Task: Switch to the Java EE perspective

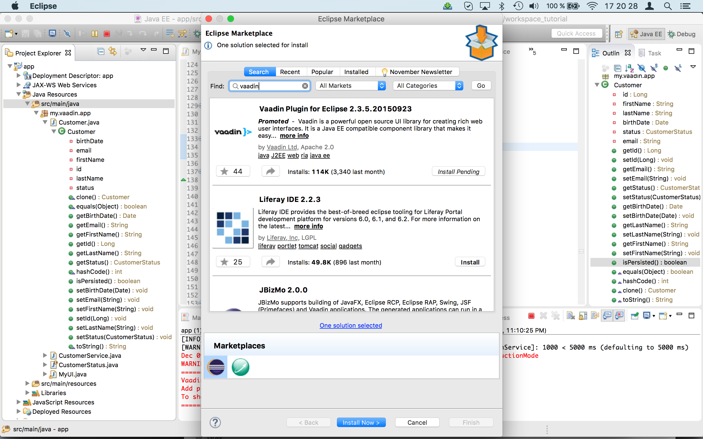Action: click(646, 34)
